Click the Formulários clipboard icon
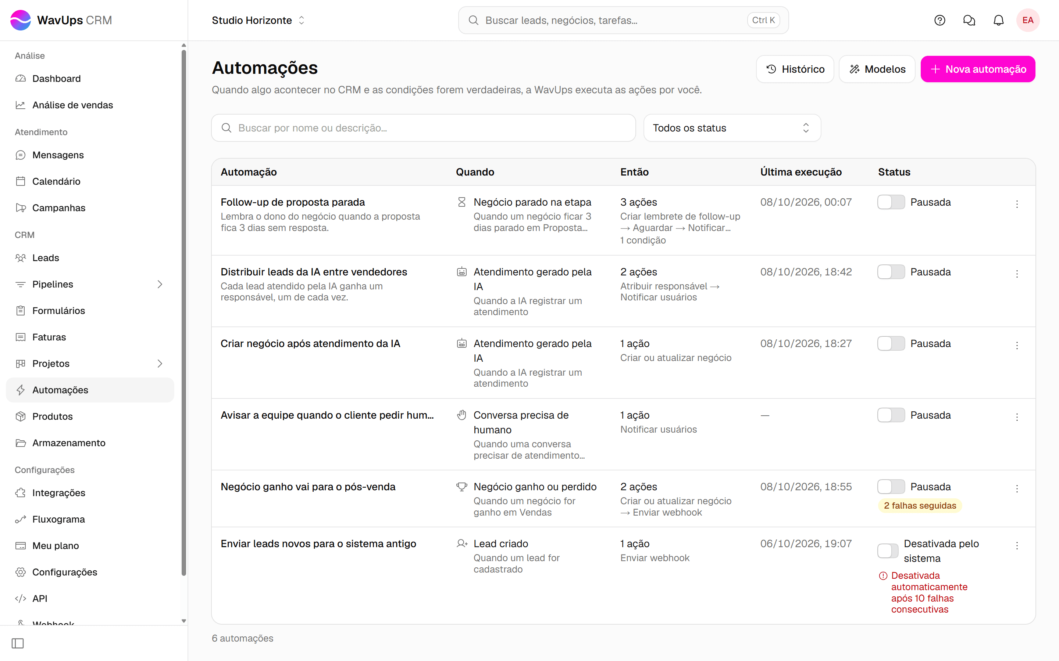This screenshot has height=661, width=1059. pyautogui.click(x=21, y=310)
